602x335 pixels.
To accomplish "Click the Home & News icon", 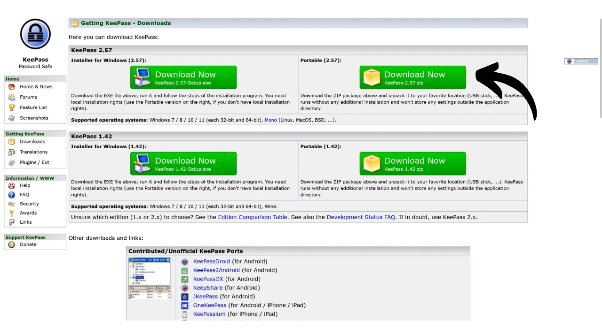I will (x=11, y=86).
